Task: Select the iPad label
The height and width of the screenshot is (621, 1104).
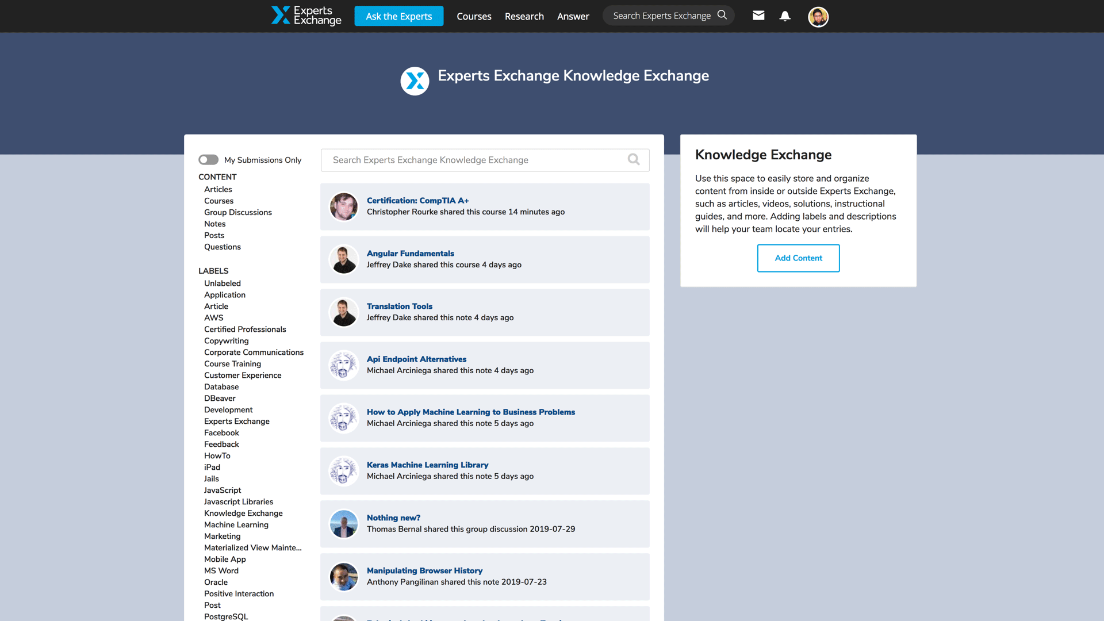Action: (x=212, y=467)
